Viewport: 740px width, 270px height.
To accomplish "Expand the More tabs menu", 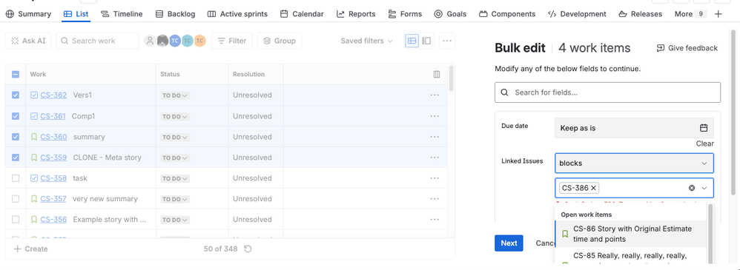I will (x=690, y=14).
